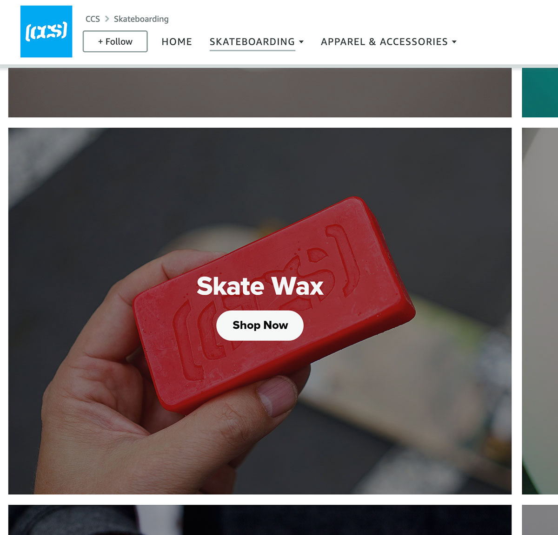
Task: Open the teal tile at top right
Action: point(540,92)
